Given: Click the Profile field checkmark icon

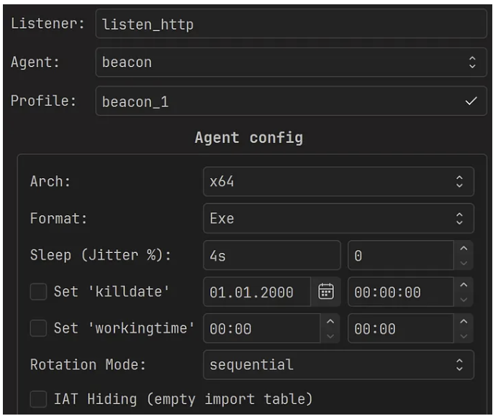Looking at the screenshot, I should coord(471,101).
